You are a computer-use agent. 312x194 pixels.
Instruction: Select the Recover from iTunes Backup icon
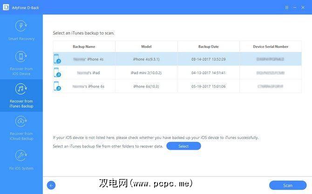coord(21,89)
